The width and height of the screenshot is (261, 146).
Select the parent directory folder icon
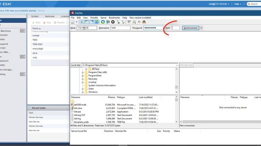[x=73, y=101]
